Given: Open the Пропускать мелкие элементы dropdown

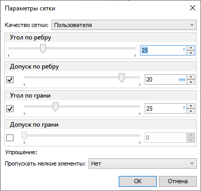Looking at the screenshot, I should click(143, 163).
